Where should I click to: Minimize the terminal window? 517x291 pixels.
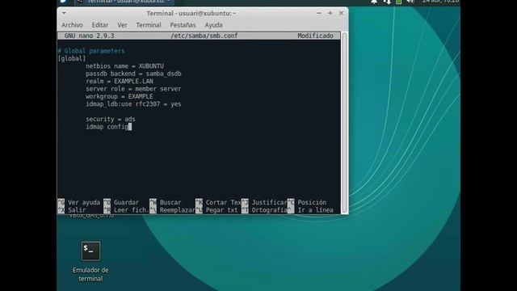[319, 13]
